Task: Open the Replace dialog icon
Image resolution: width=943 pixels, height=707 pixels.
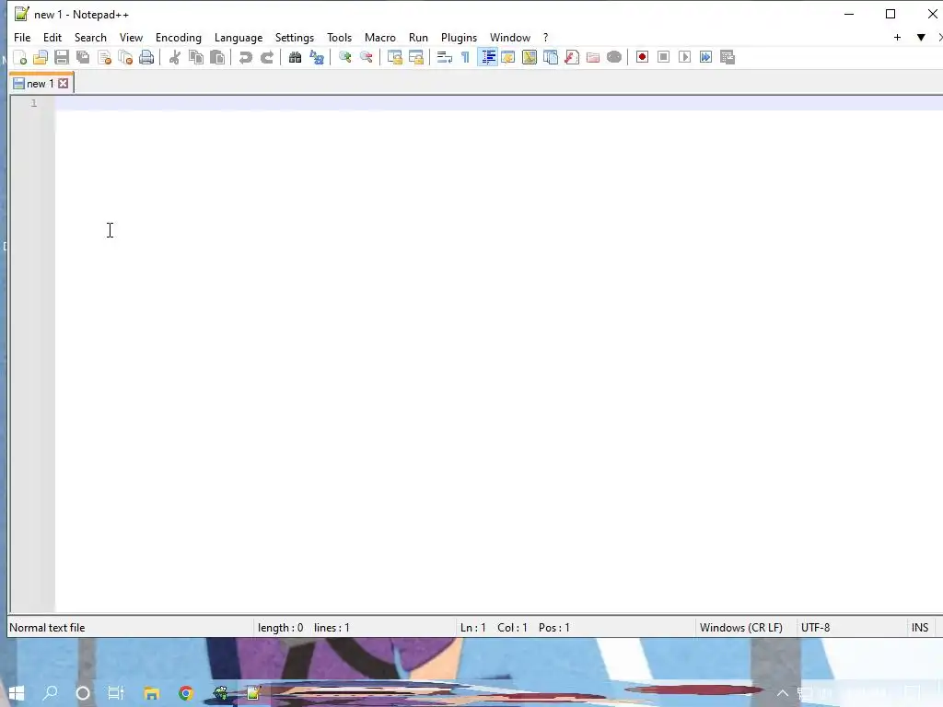Action: click(x=317, y=58)
